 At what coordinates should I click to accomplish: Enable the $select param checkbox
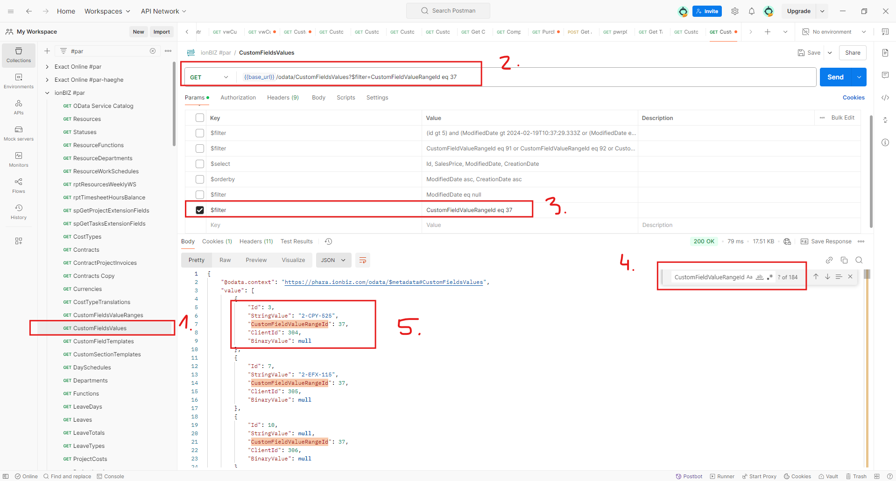coord(200,164)
